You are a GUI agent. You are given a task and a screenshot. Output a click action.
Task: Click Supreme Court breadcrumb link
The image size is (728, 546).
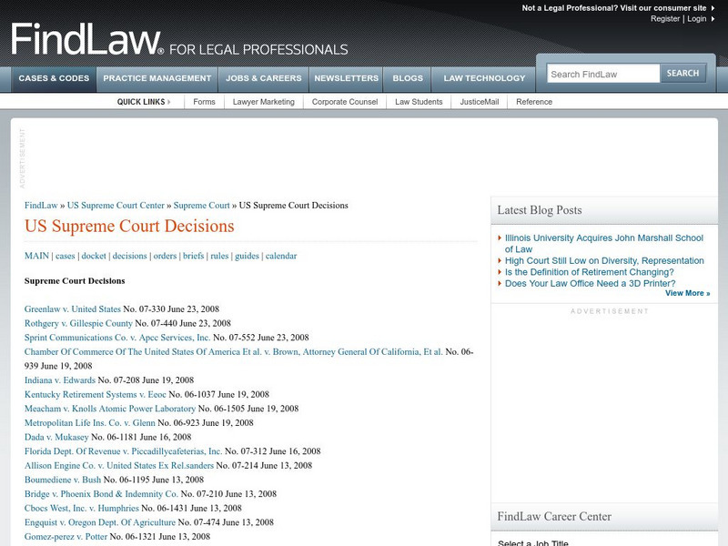coord(201,206)
